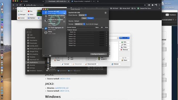Viewport: 178px width, 100px height.
Task: Adjust the Master volume slider
Action: point(84,32)
